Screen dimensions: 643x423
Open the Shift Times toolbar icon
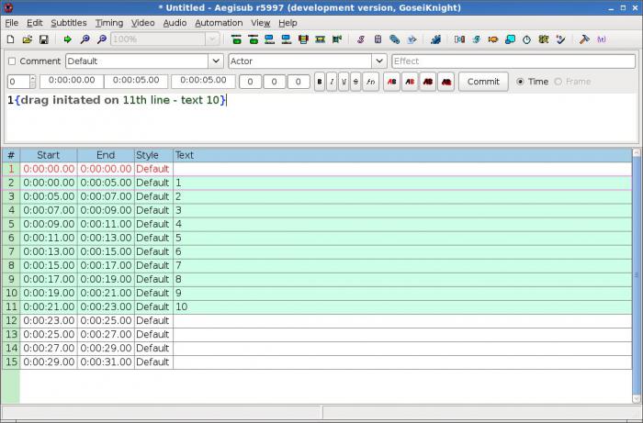click(459, 39)
